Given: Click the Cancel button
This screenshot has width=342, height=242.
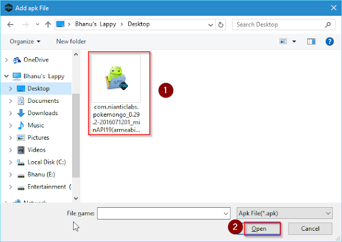Looking at the screenshot, I should (310, 229).
